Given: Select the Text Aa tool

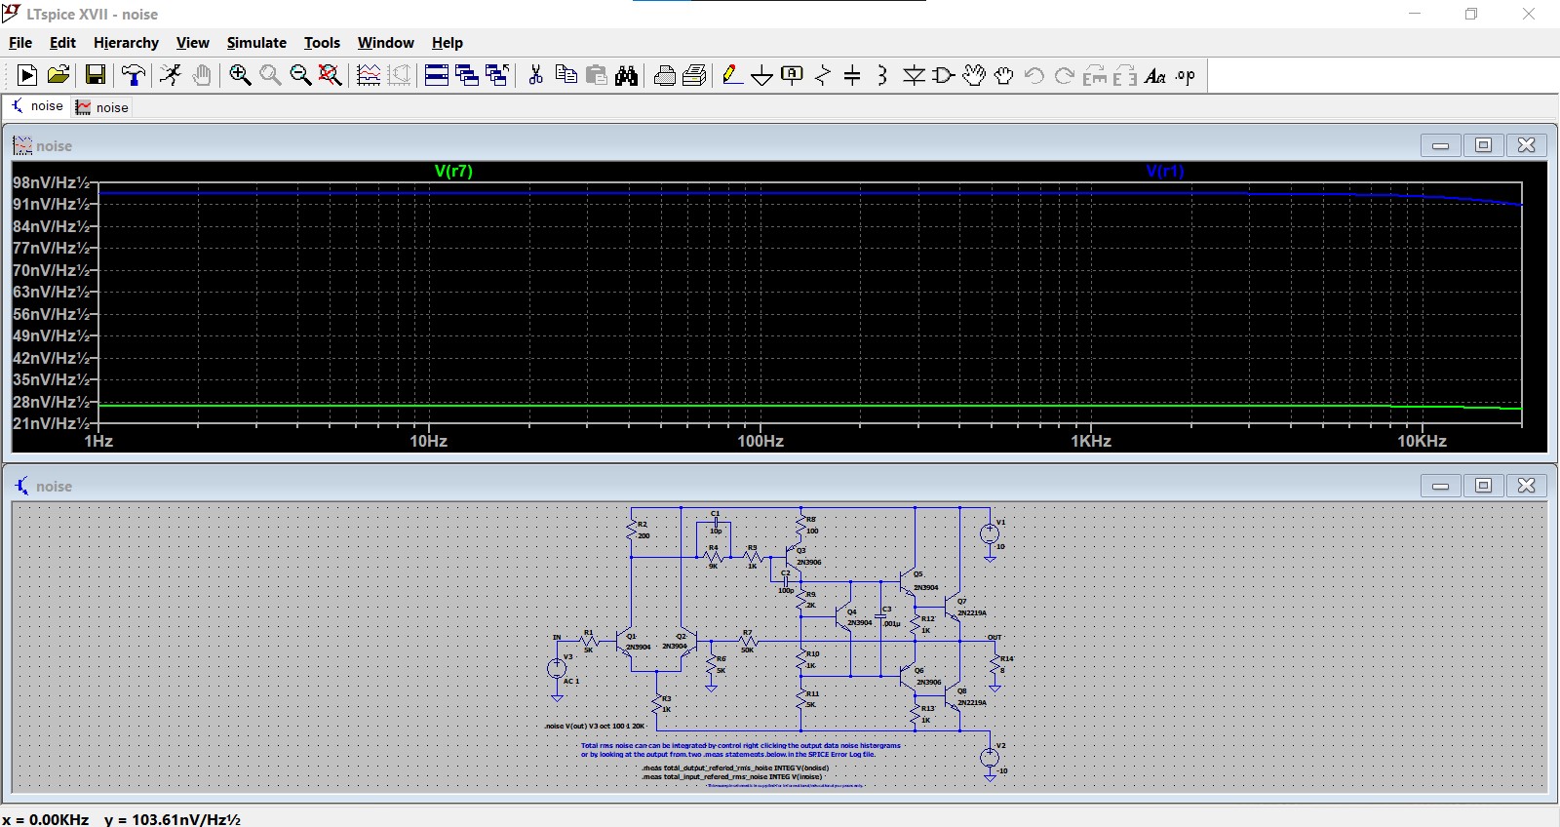Looking at the screenshot, I should (x=1155, y=75).
